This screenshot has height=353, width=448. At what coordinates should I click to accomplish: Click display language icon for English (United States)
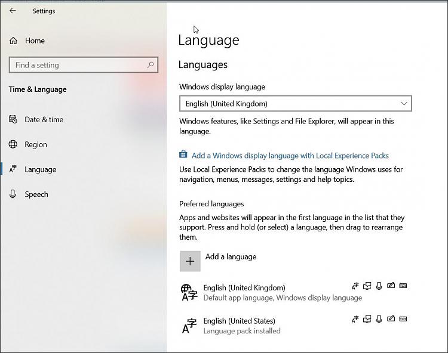[355, 320]
